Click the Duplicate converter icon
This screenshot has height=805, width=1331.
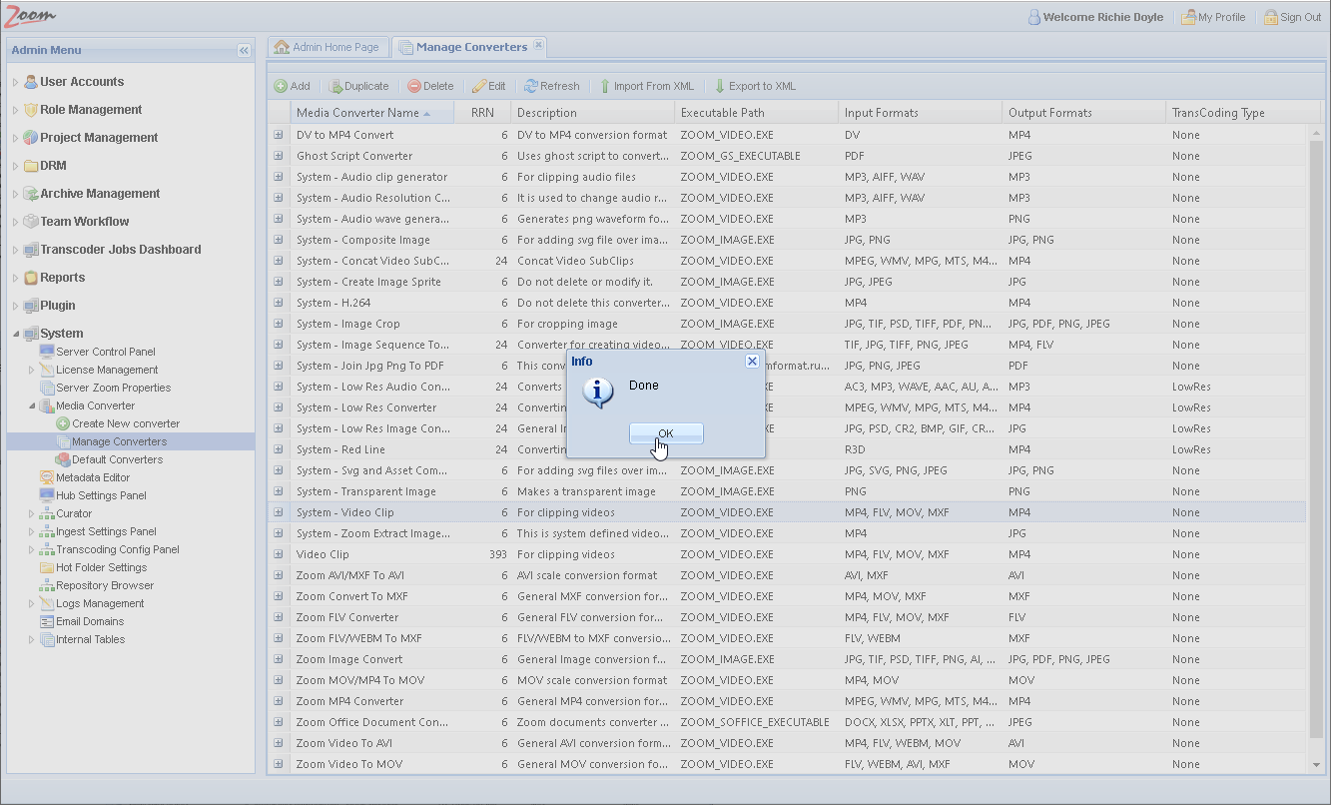(335, 87)
